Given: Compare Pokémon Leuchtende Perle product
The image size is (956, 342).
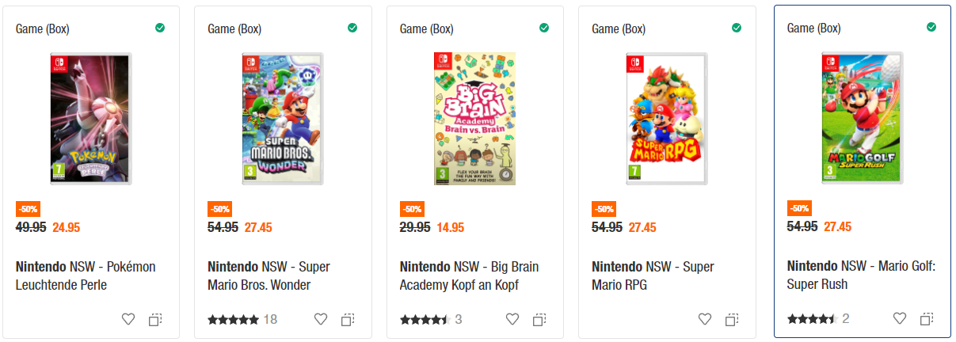Looking at the screenshot, I should pos(155,320).
